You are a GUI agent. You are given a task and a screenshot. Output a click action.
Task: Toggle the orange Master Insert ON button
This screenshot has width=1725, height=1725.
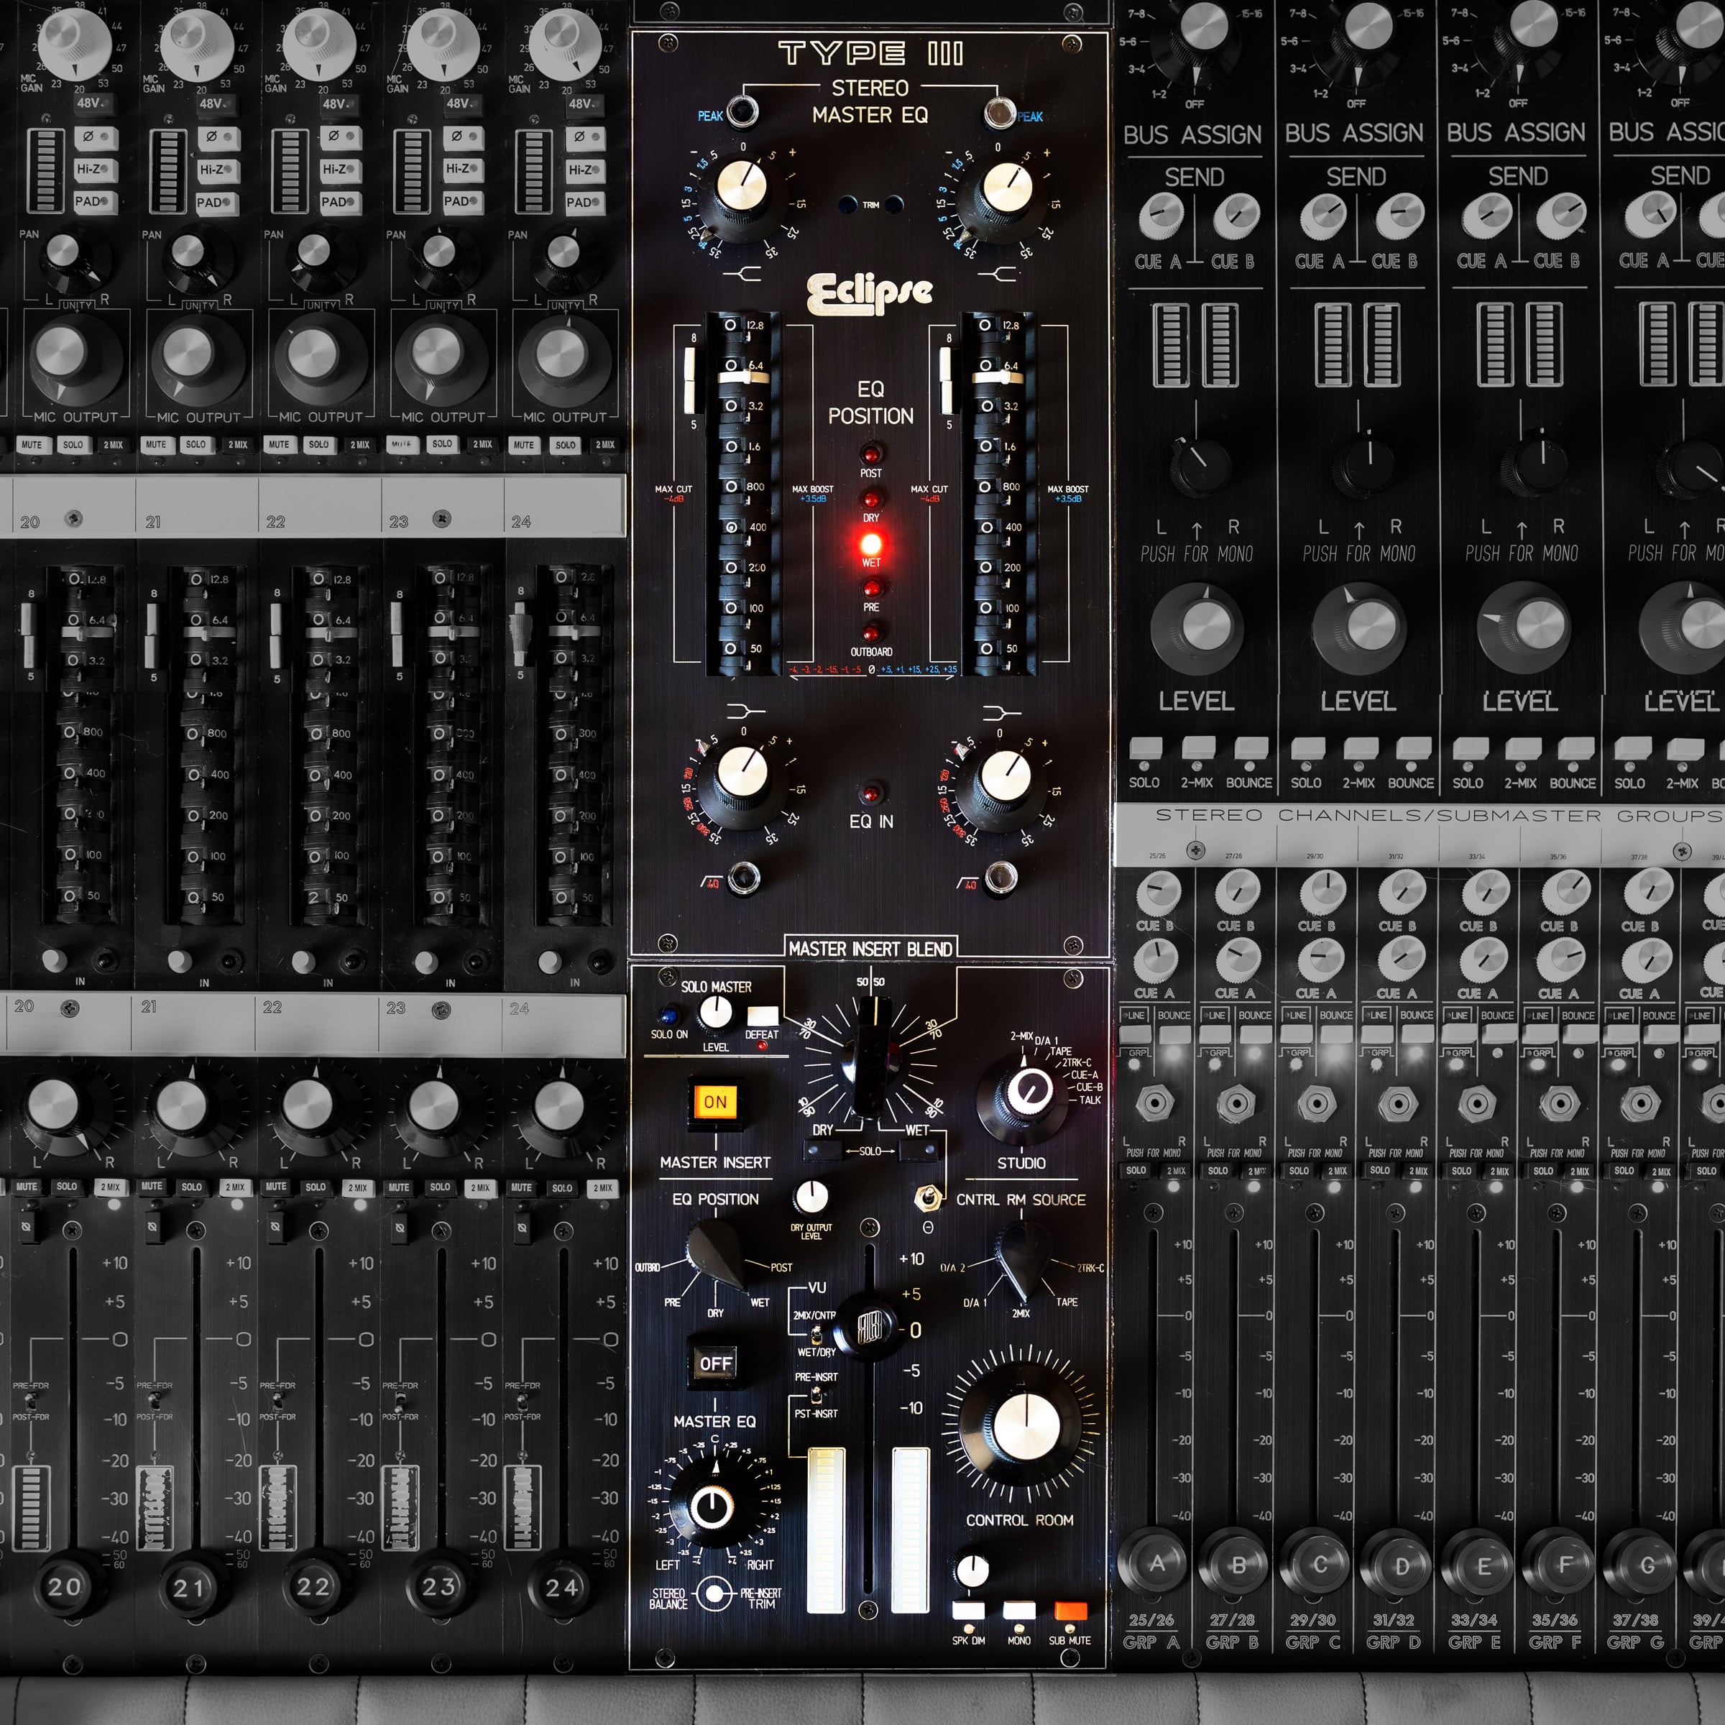(x=715, y=1102)
